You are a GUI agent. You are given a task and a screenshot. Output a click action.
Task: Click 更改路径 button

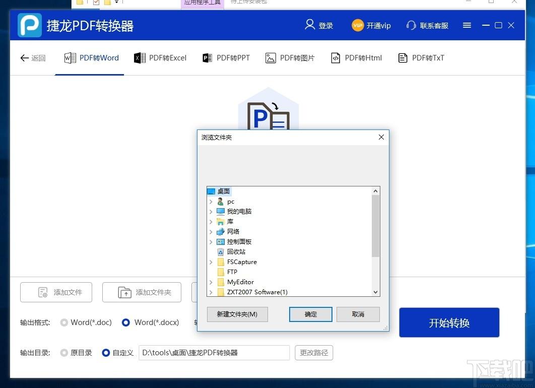(313, 353)
